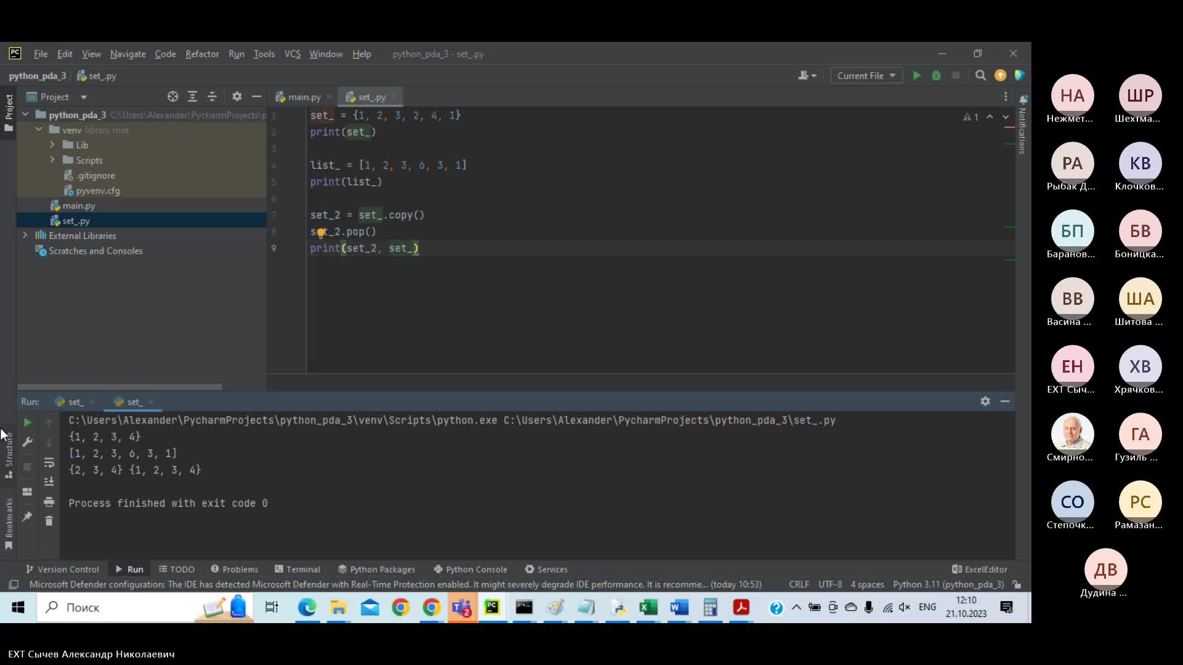Image resolution: width=1183 pixels, height=665 pixels.
Task: Hide the Project tool window
Action: pos(256,97)
